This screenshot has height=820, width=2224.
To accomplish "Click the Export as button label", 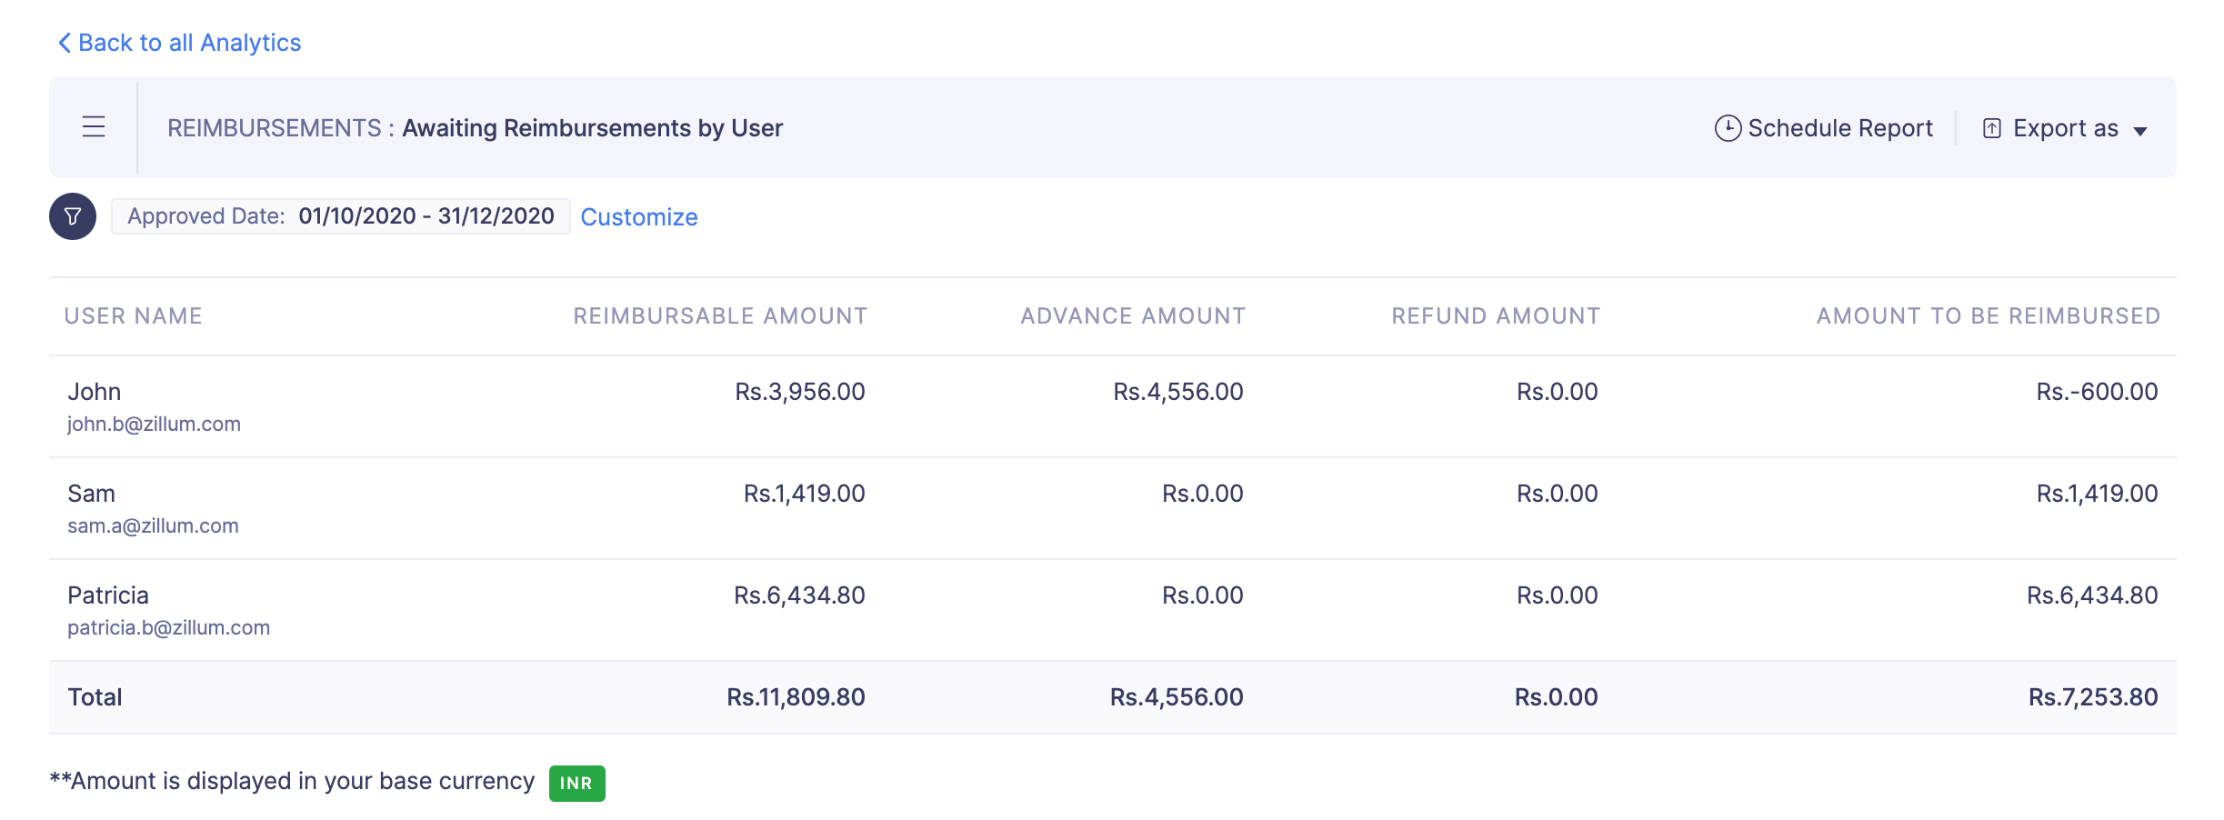I will [2065, 128].
